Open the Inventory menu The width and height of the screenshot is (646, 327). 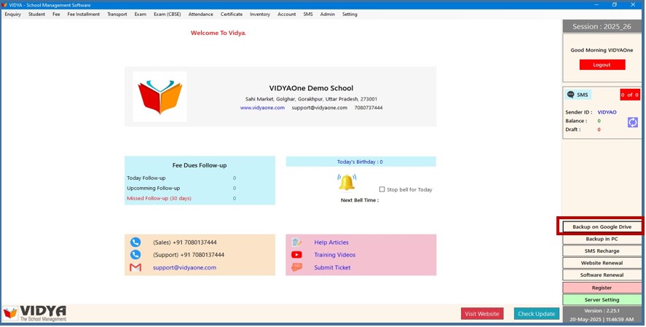[259, 14]
